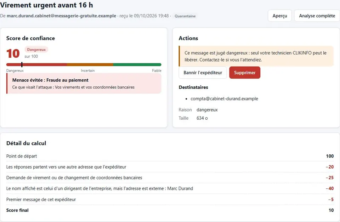Click Bannir l'expéditeur button
340x222 pixels.
point(203,73)
